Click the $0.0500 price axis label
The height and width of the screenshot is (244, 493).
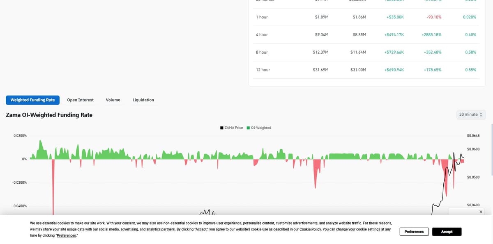[473, 177]
